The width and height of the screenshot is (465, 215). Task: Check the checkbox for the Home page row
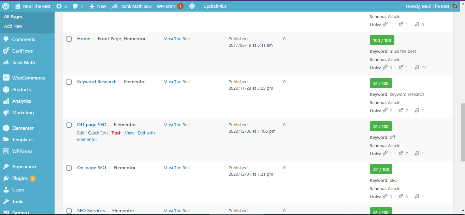click(x=69, y=39)
